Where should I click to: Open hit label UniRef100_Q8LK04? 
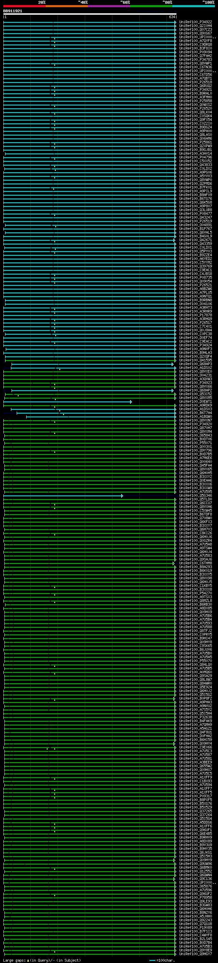[x=196, y=112]
